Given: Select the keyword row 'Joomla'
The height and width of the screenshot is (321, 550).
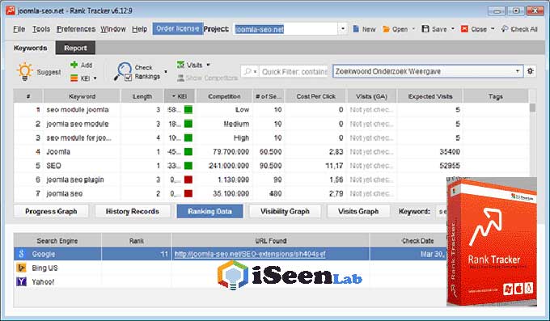Looking at the screenshot, I should [x=271, y=151].
